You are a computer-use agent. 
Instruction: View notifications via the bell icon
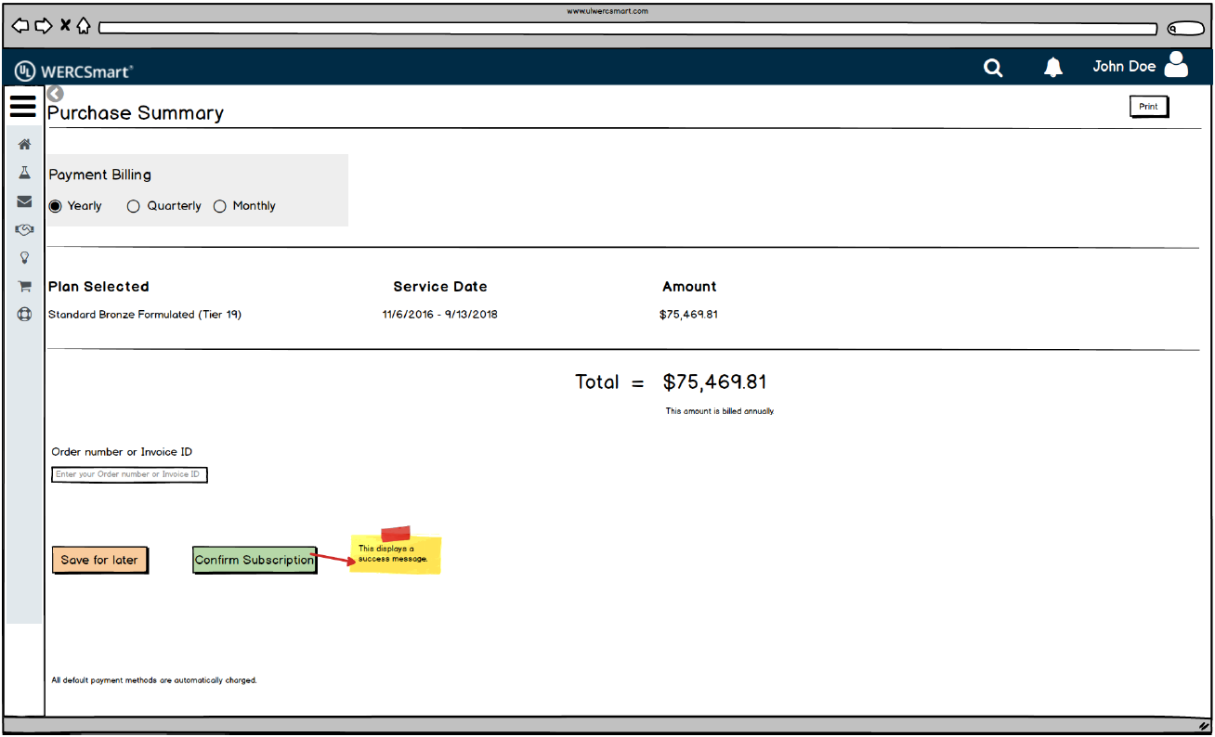pos(1052,68)
